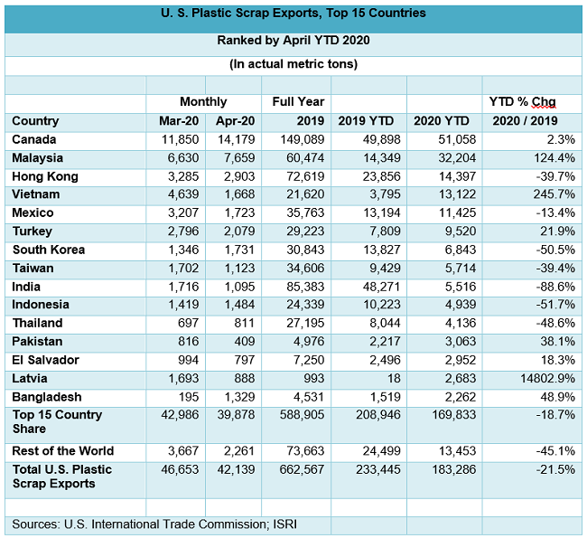Select the 'Hong Kong' row label
This screenshot has height=538, width=587.
(45, 176)
